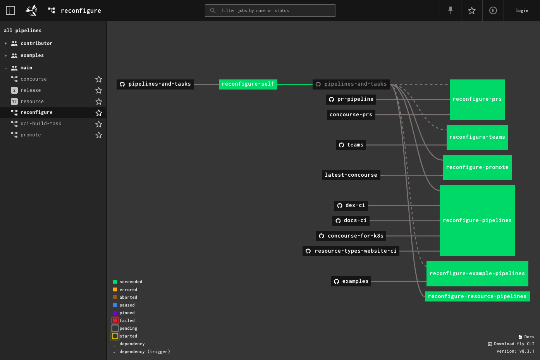
Task: Select the oci-build-task pipeline
Action: [x=41, y=124]
